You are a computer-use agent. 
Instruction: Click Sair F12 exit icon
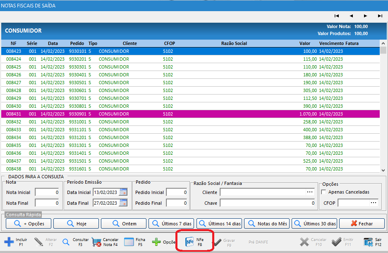point(368,242)
